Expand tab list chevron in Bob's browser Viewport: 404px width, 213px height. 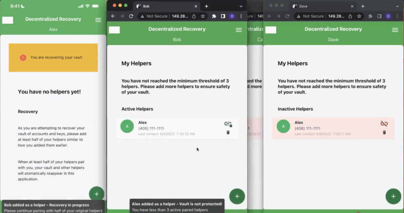(241, 6)
